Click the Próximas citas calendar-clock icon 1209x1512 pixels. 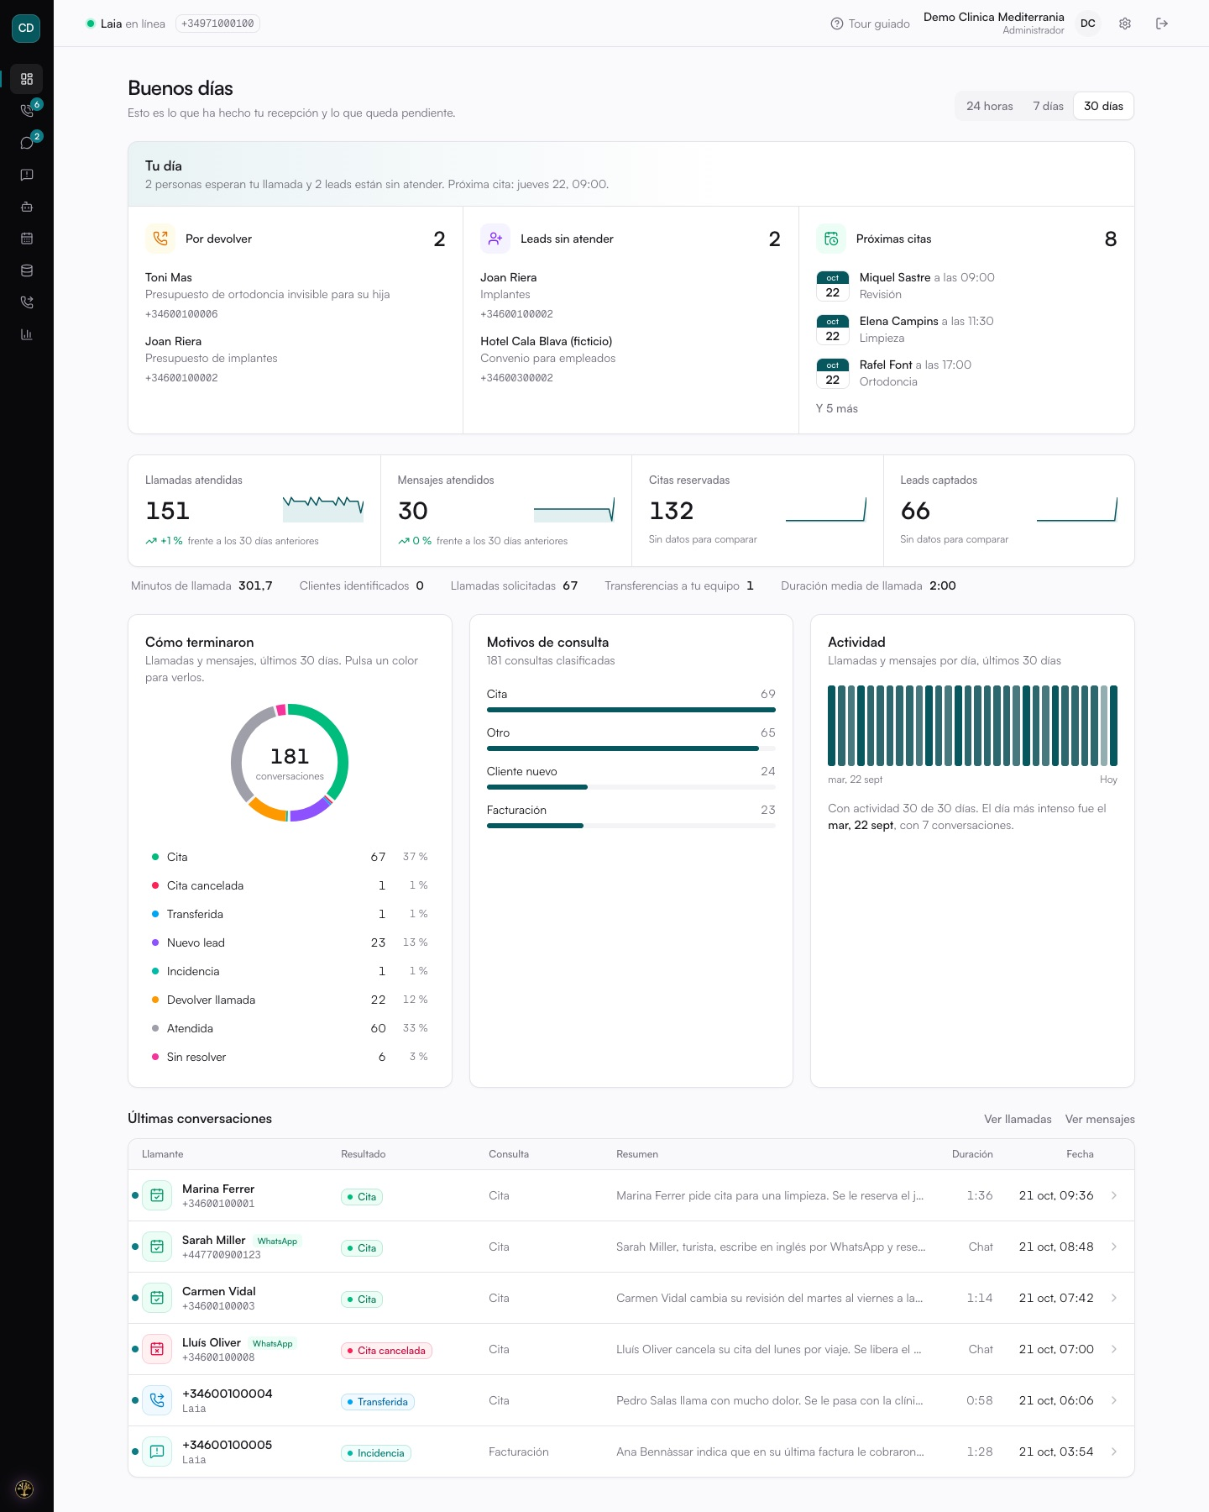pos(831,239)
